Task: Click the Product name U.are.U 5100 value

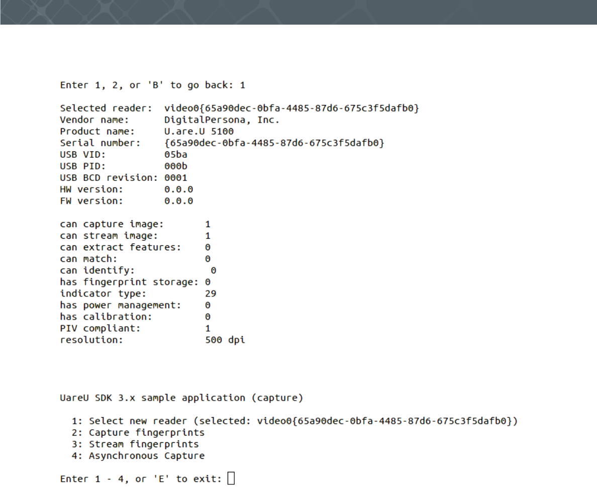Action: [199, 131]
